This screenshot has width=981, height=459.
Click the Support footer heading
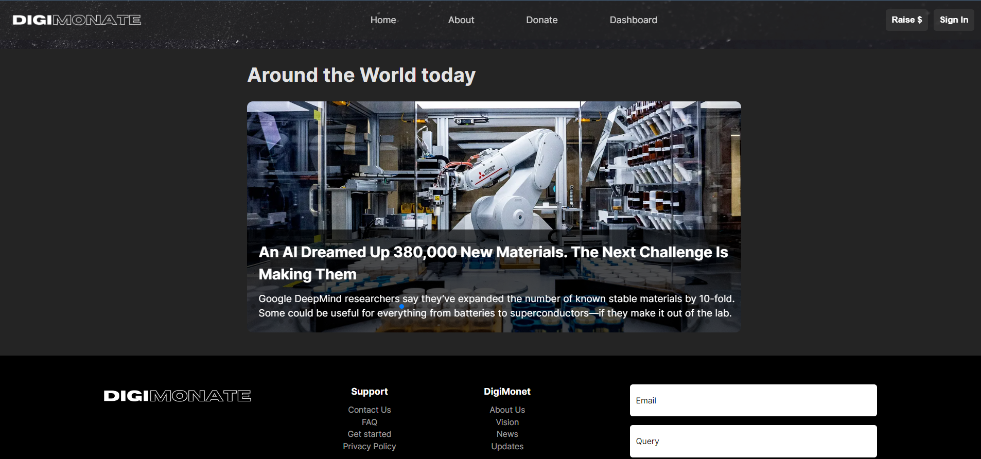370,392
